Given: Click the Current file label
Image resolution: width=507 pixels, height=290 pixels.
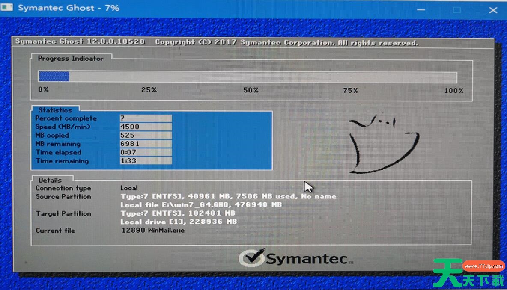Looking at the screenshot, I should [55, 231].
